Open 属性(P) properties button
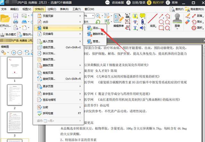This screenshot has height=142, width=205. coord(25,34)
